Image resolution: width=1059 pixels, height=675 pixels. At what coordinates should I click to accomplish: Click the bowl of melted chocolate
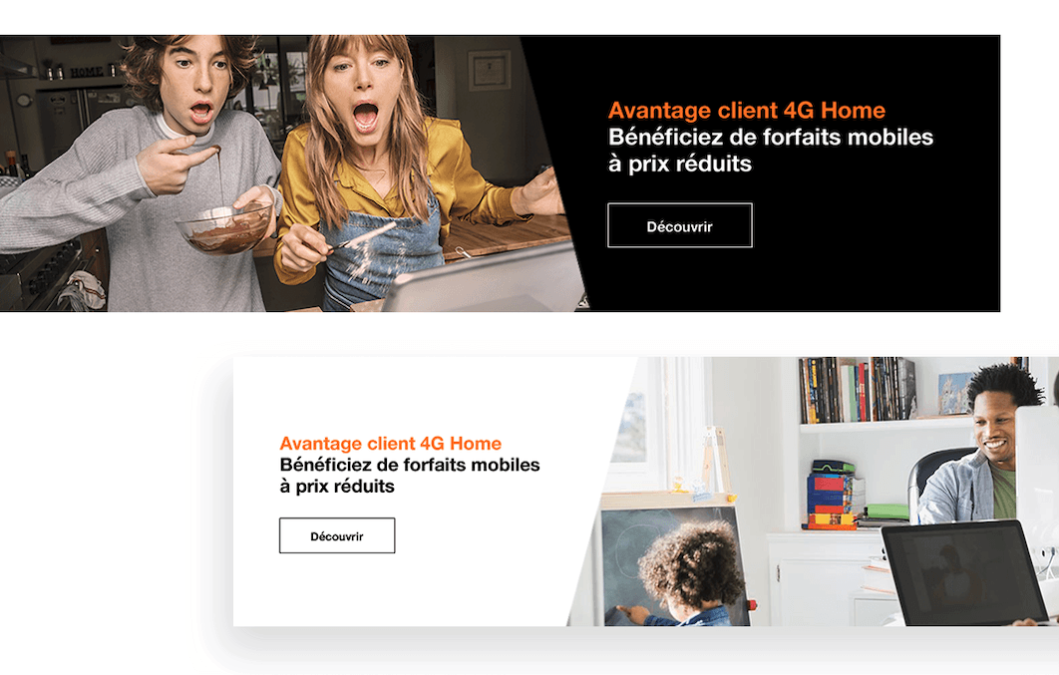click(x=225, y=229)
